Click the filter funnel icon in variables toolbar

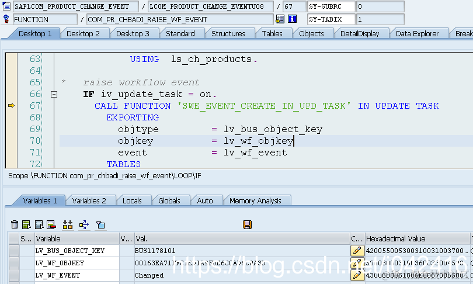(100, 224)
